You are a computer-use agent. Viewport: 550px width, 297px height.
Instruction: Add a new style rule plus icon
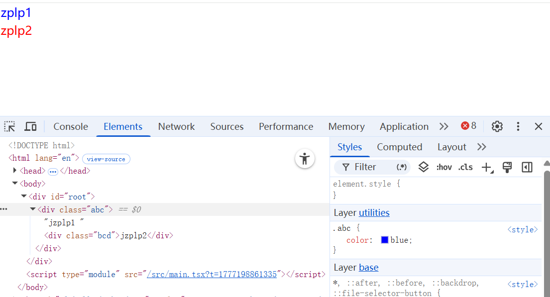[487, 168]
